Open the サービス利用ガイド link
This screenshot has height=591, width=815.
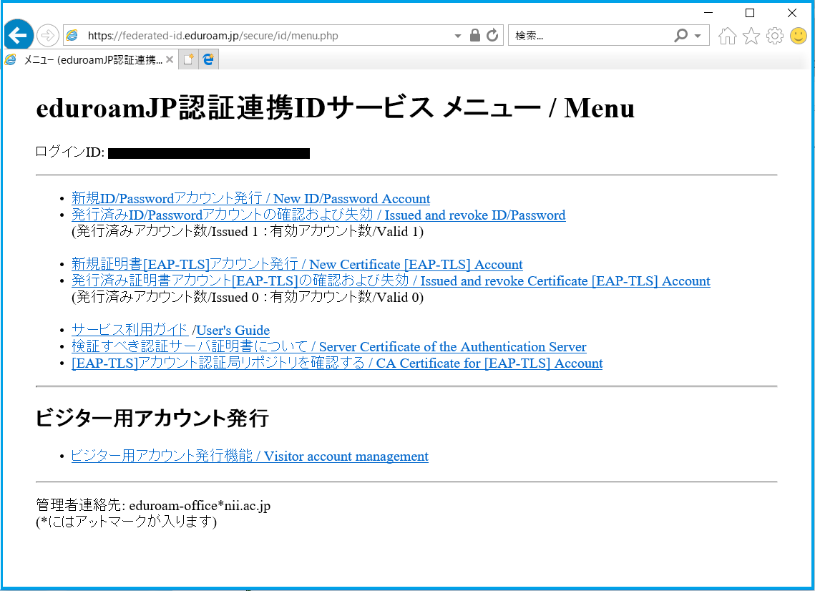130,330
